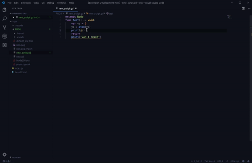Open the Search view icon

(5, 18)
